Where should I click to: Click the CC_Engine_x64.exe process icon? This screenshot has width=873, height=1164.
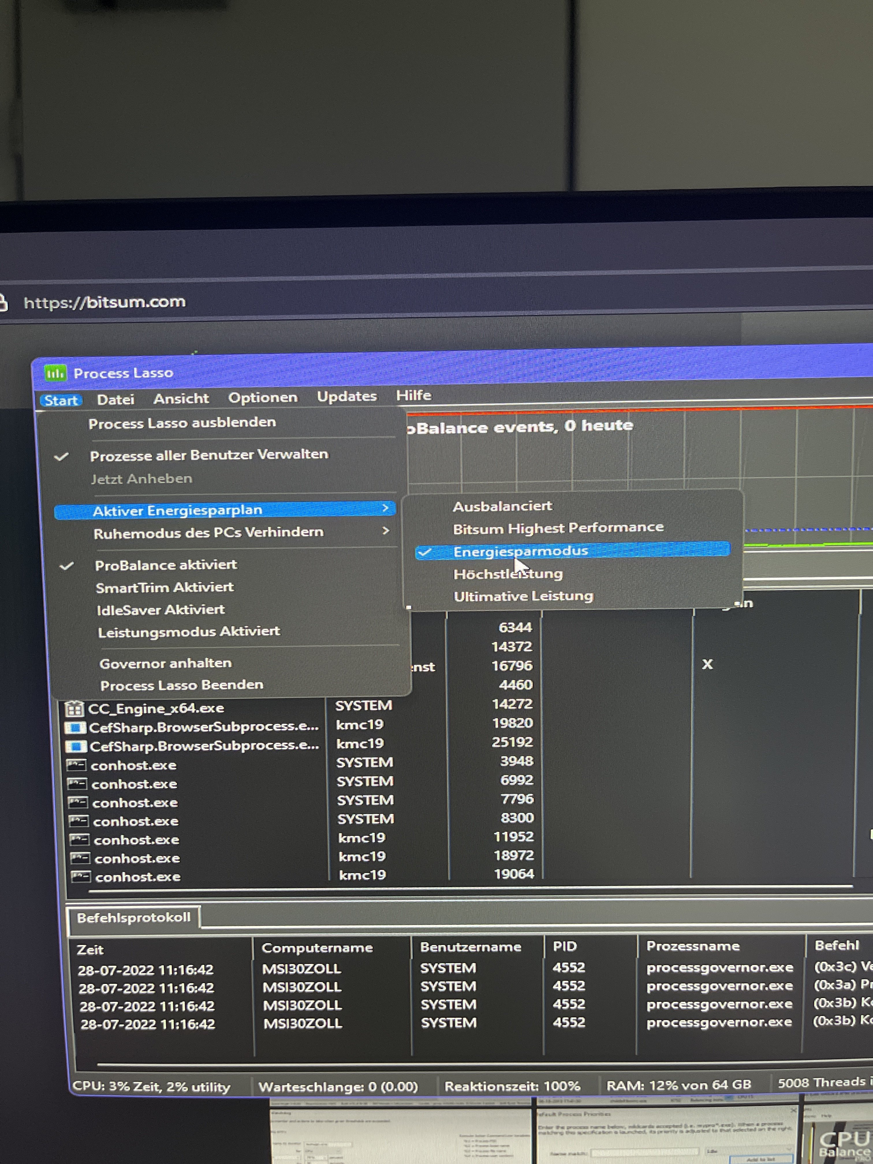coord(74,709)
